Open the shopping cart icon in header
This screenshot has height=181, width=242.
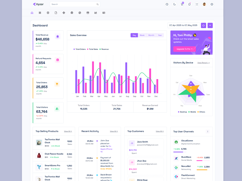(182, 4)
